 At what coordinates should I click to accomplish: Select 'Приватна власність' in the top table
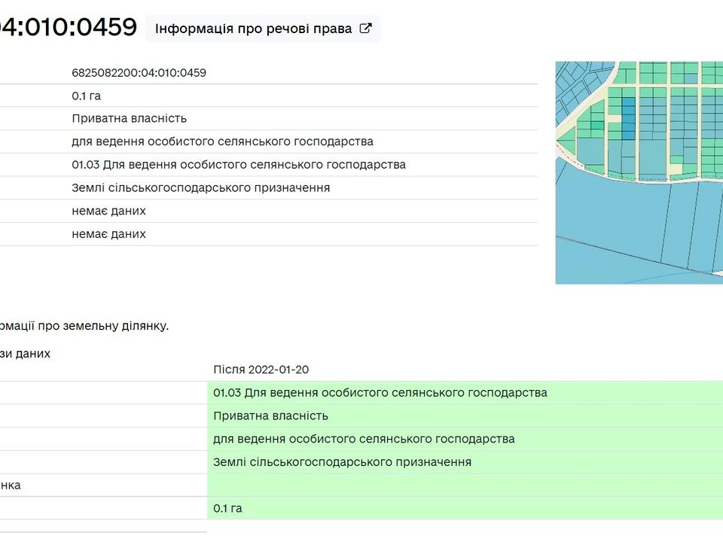click(129, 118)
